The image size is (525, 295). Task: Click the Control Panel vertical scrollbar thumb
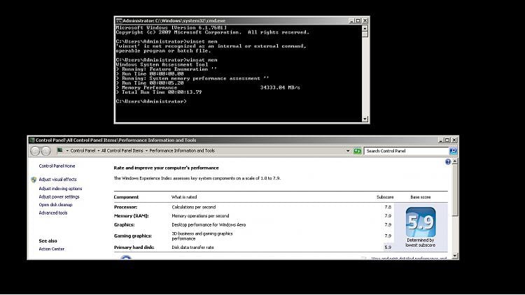(x=455, y=190)
